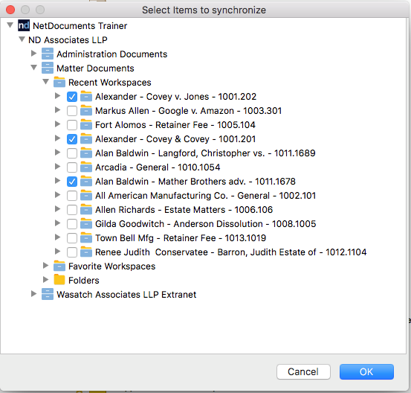Screen dimensions: 411x393
Task: Click the Favorite Workspaces folder icon
Action: tap(59, 266)
